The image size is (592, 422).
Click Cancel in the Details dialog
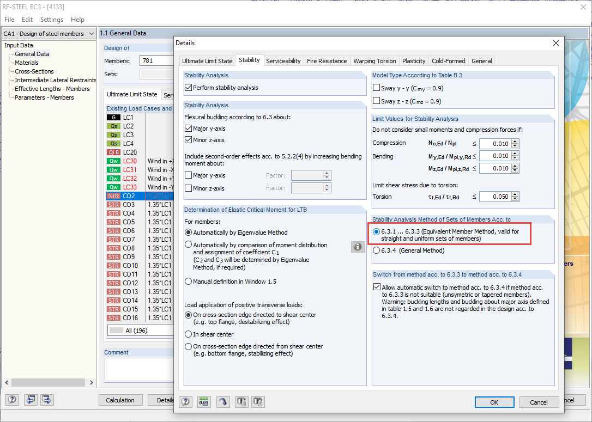(539, 402)
